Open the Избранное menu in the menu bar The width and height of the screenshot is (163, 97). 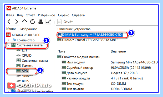point(46,15)
